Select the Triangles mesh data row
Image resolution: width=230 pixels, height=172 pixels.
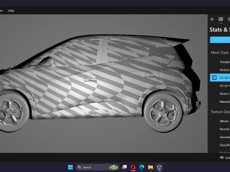[x=220, y=62]
